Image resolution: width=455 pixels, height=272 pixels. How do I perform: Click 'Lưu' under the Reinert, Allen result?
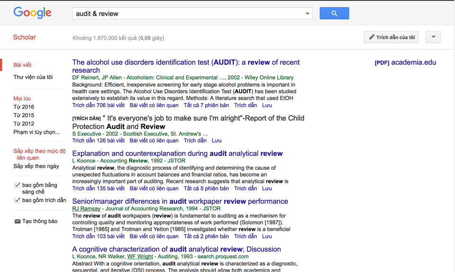point(267,105)
